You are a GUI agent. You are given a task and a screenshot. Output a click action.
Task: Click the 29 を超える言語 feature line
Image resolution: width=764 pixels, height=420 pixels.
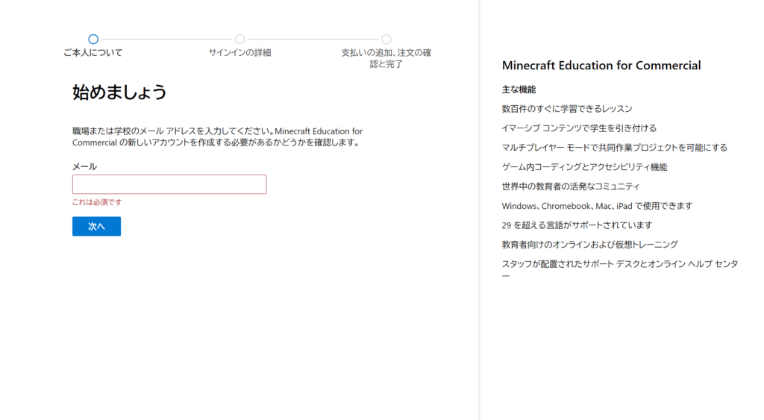(577, 225)
